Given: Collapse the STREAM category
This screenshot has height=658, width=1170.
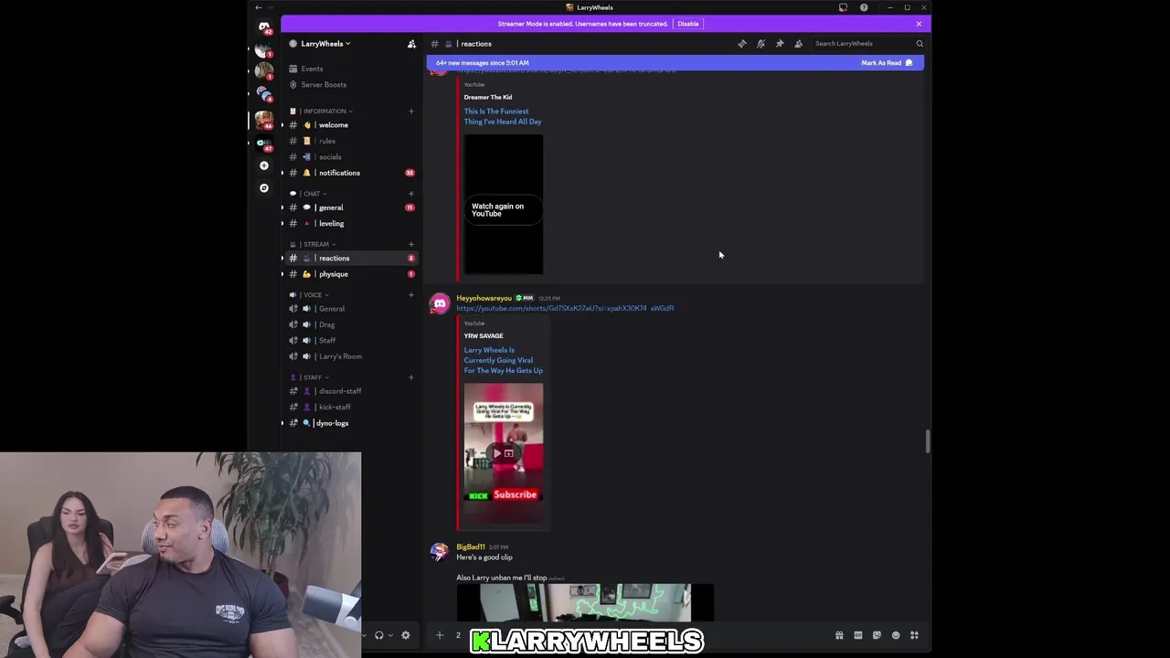Looking at the screenshot, I should pos(318,244).
